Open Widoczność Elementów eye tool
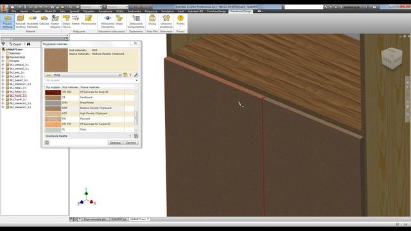Image resolution: width=411 pixels, height=231 pixels. (107, 21)
